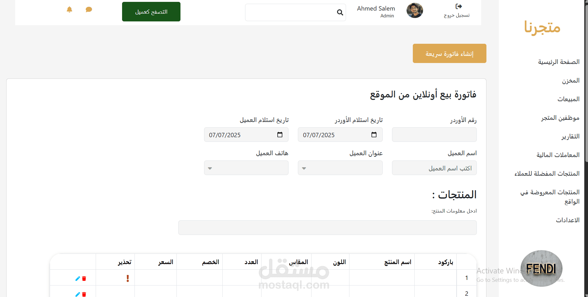Viewport: 588px width, 297px height.
Task: Open التقارير in the sidebar
Action: click(571, 136)
